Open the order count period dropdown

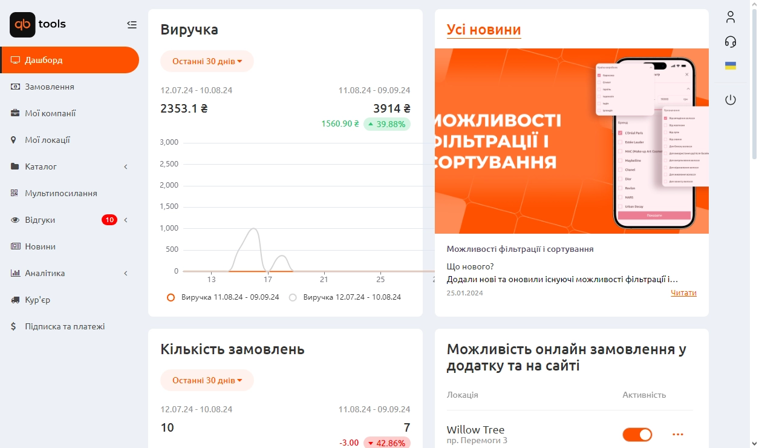click(207, 380)
